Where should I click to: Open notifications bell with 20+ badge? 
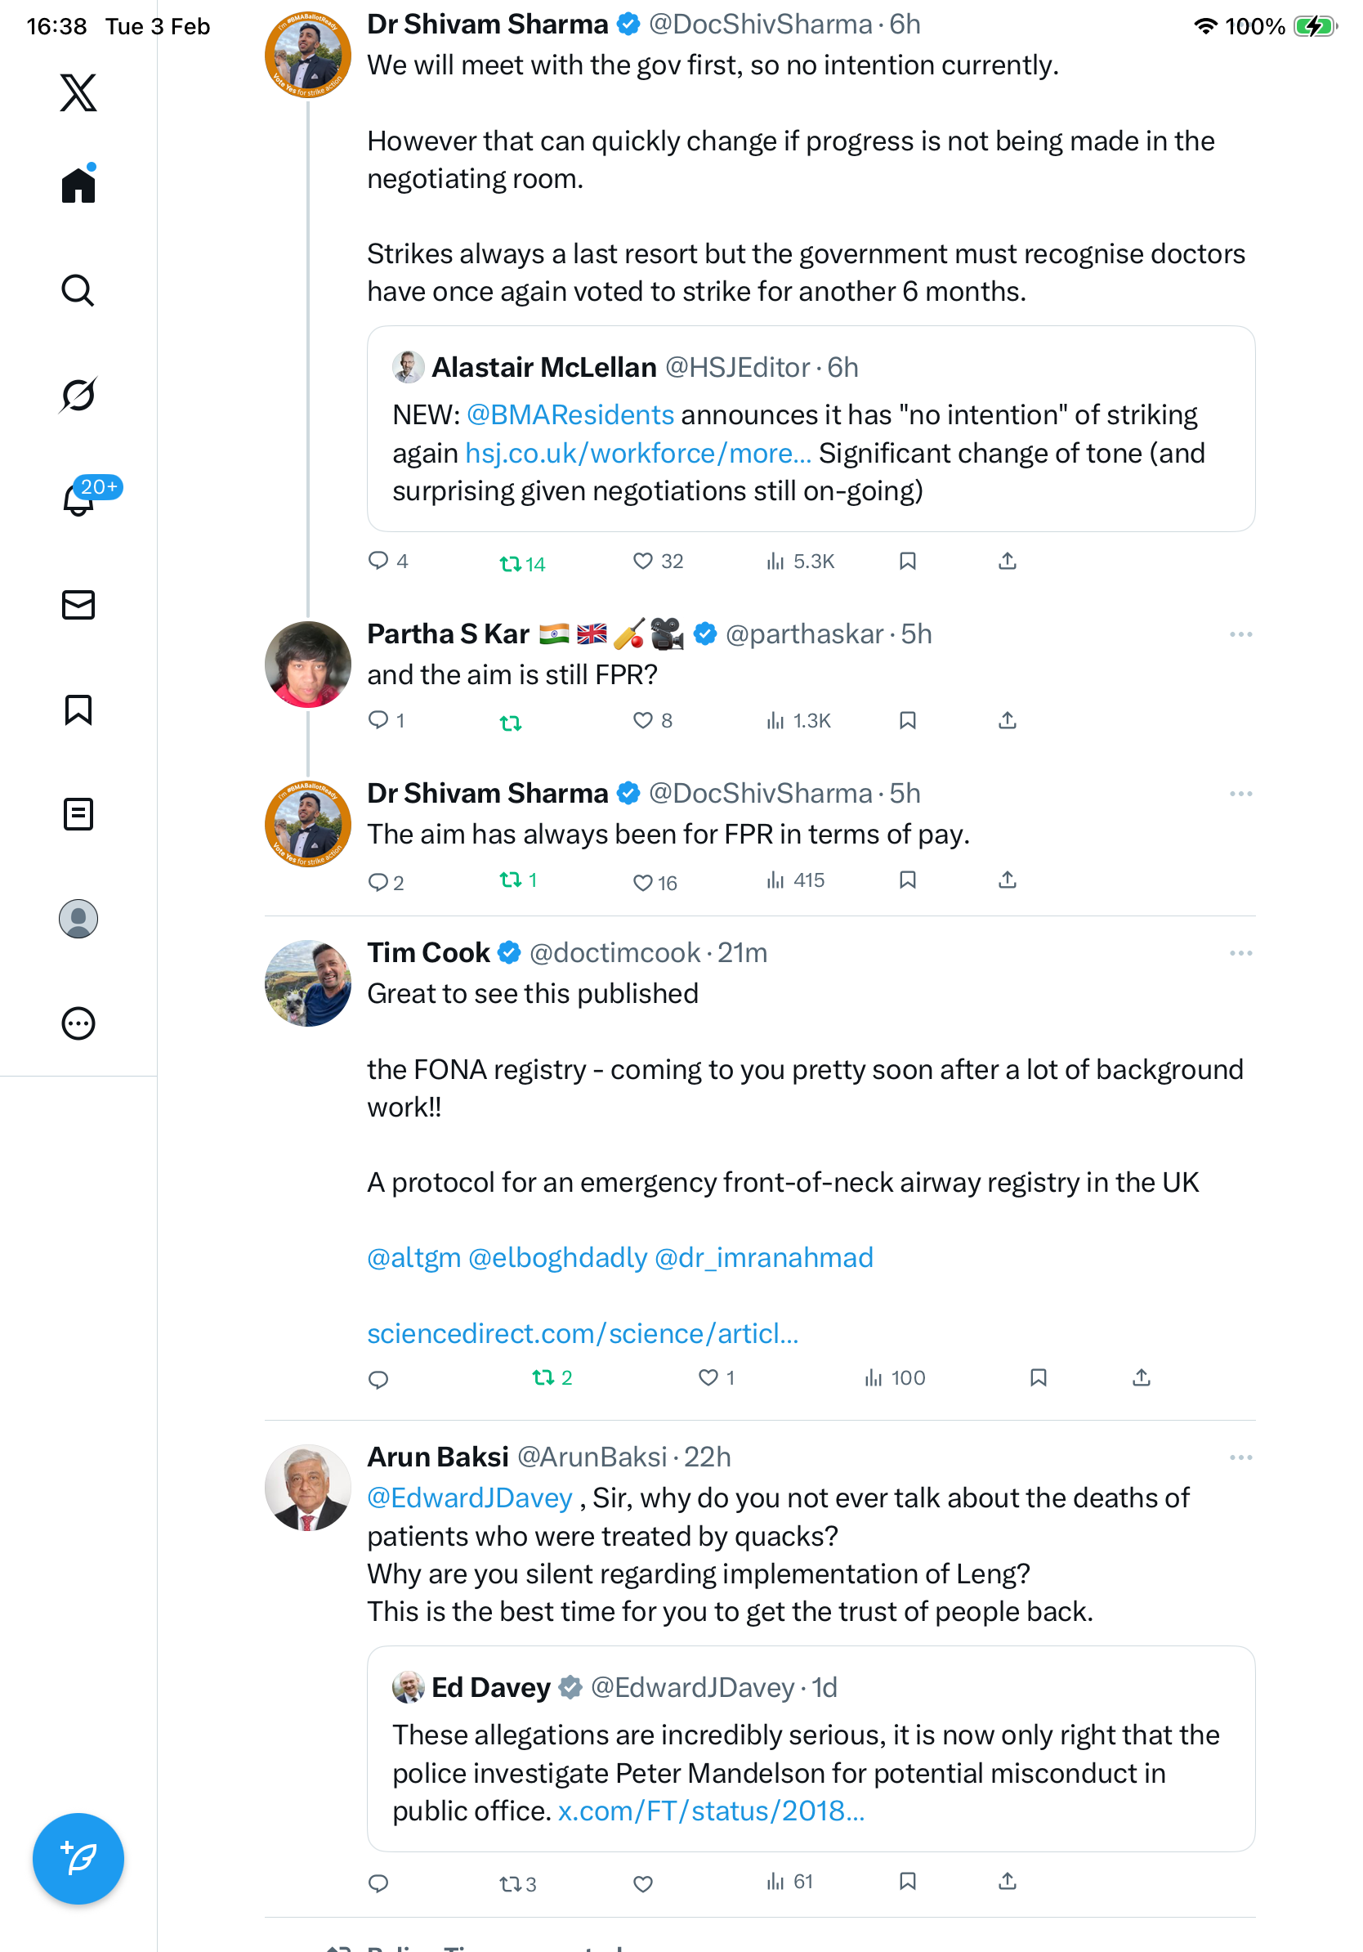pyautogui.click(x=78, y=499)
